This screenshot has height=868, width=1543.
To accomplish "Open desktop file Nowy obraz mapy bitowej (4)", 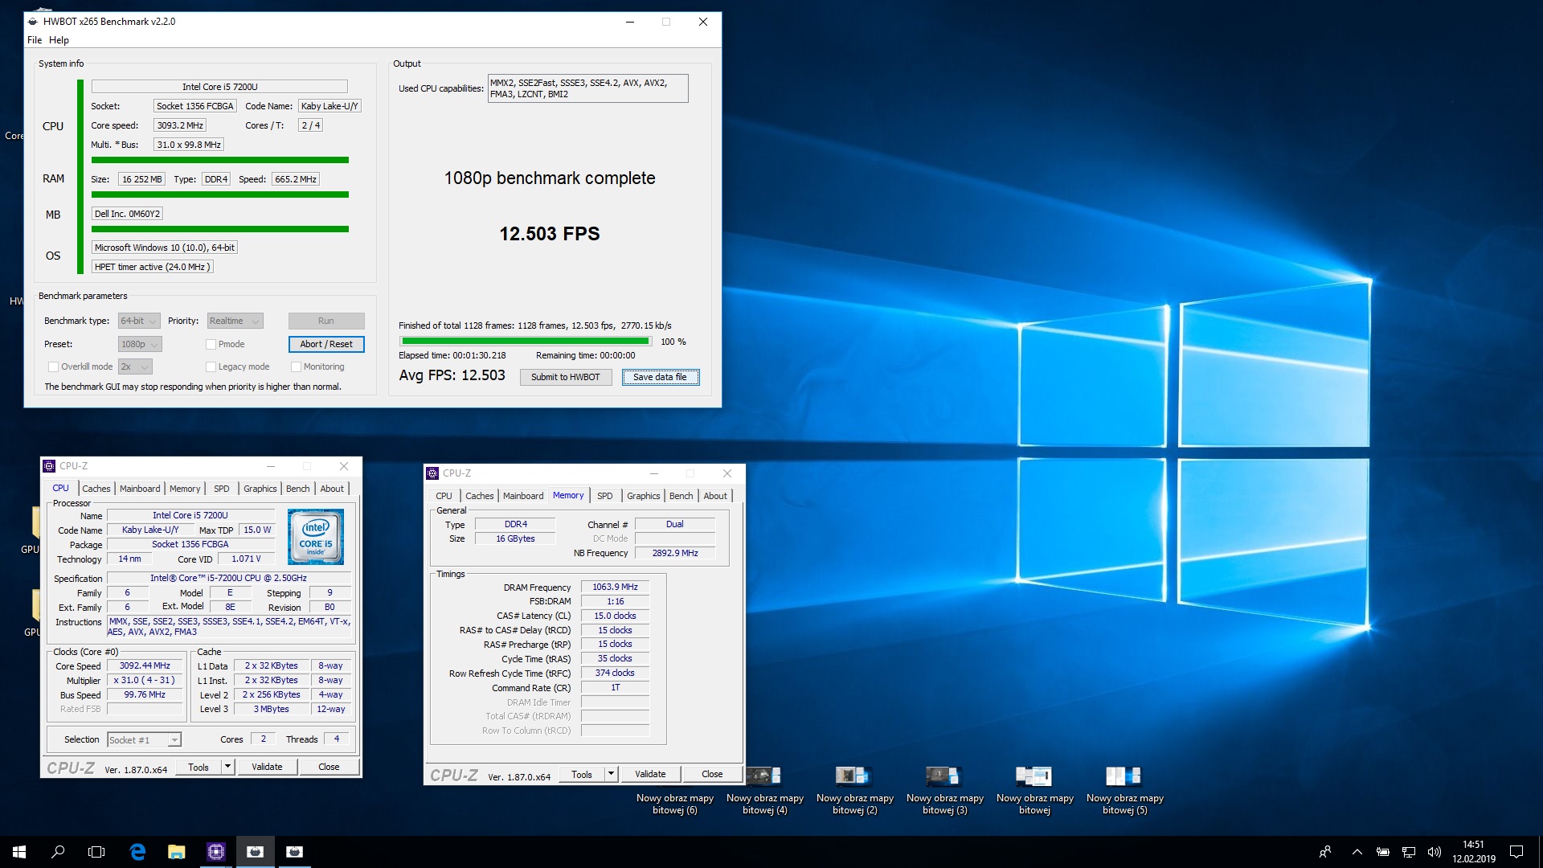I will (x=764, y=791).
